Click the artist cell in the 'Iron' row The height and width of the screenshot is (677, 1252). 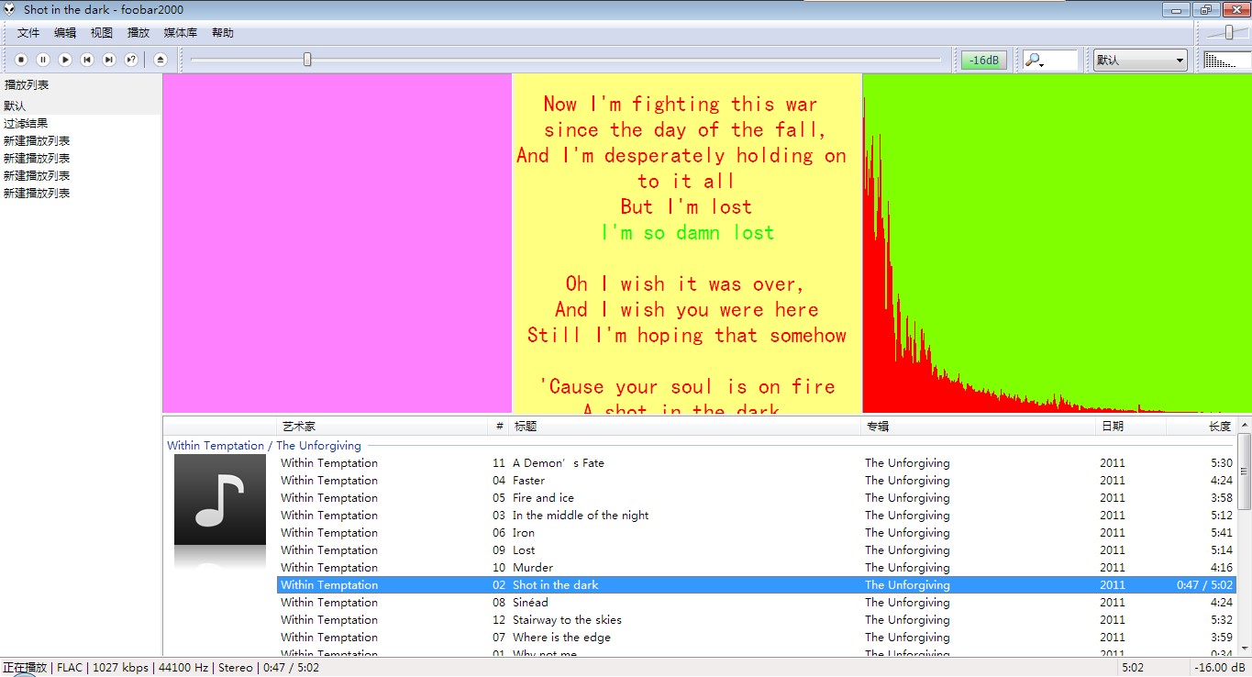tap(329, 533)
